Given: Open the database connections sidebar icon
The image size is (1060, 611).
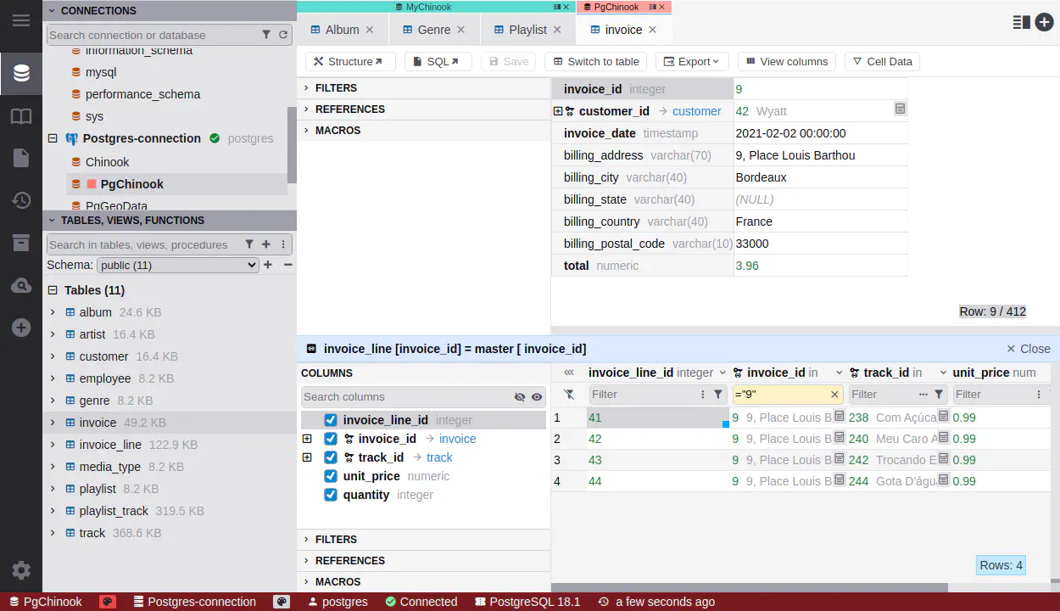Looking at the screenshot, I should pyautogui.click(x=21, y=73).
